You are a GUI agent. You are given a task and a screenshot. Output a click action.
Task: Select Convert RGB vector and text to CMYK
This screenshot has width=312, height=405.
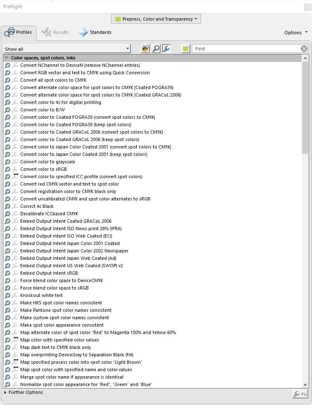pos(85,73)
